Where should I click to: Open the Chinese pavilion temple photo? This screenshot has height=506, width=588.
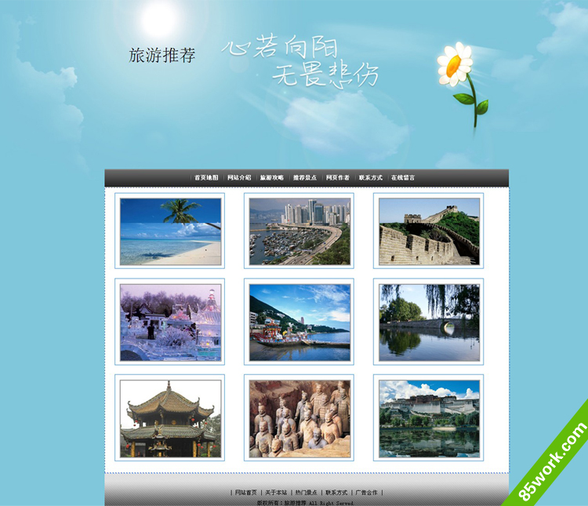170,418
